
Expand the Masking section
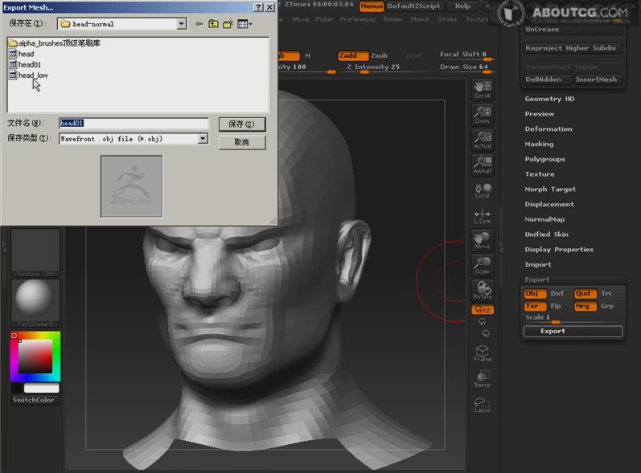[539, 144]
